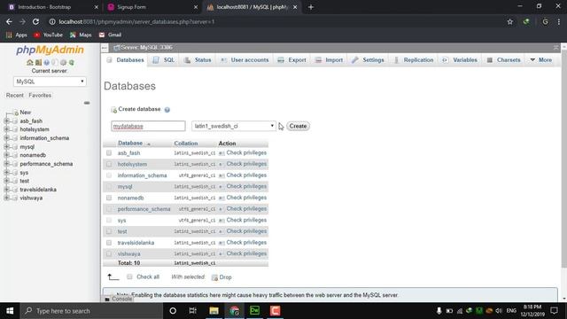Open the collation dropdown latin1_swedish_ci
Screen dimensions: 567x319
coord(234,126)
